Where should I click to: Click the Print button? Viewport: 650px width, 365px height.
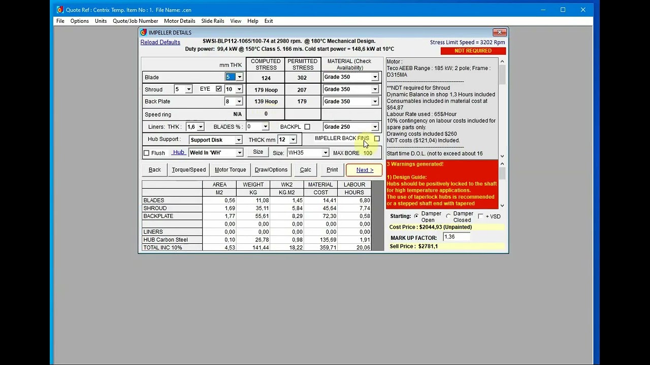332,170
